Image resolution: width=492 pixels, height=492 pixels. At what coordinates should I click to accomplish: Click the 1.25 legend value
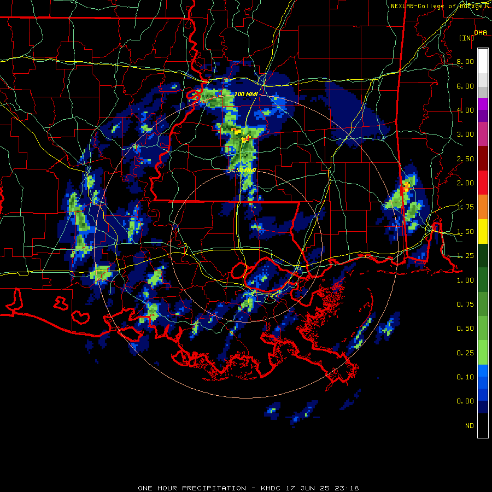click(x=465, y=256)
